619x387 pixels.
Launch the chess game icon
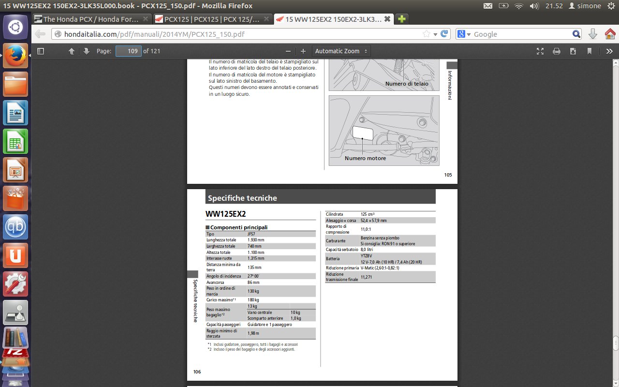coord(16,313)
